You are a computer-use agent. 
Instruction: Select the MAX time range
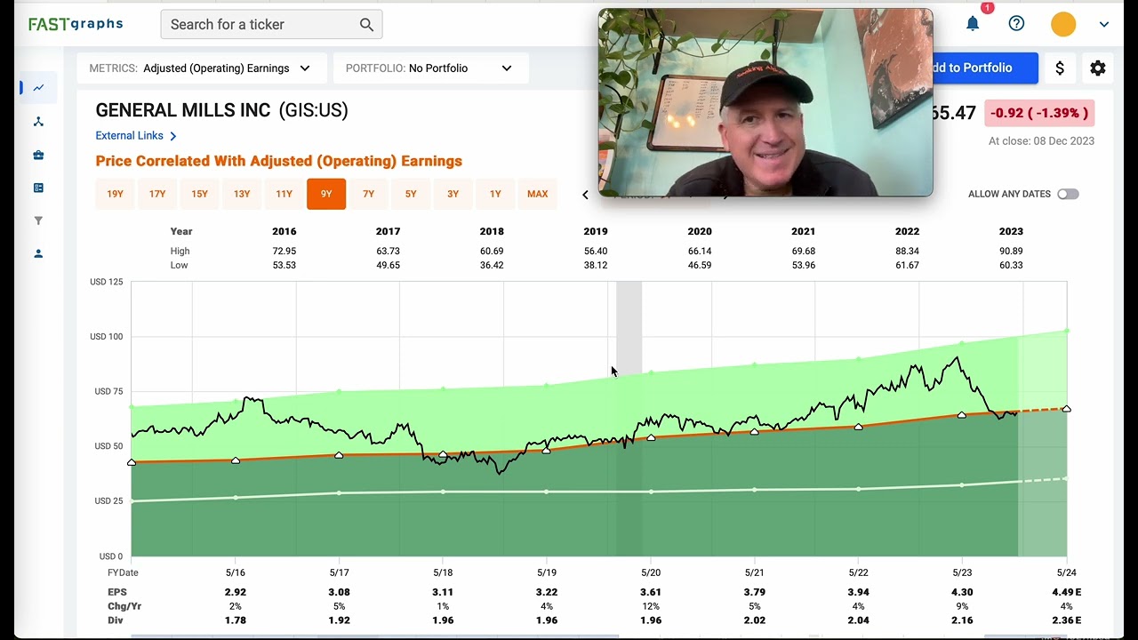[537, 194]
